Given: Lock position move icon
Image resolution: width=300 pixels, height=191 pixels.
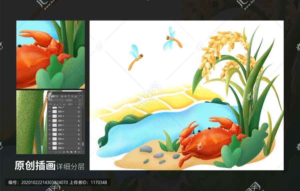Looking at the screenshot, I should tap(61, 104).
